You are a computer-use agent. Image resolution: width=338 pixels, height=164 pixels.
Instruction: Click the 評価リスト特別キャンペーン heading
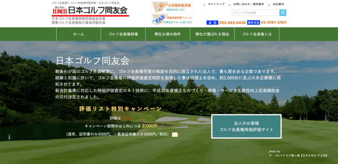(120, 109)
